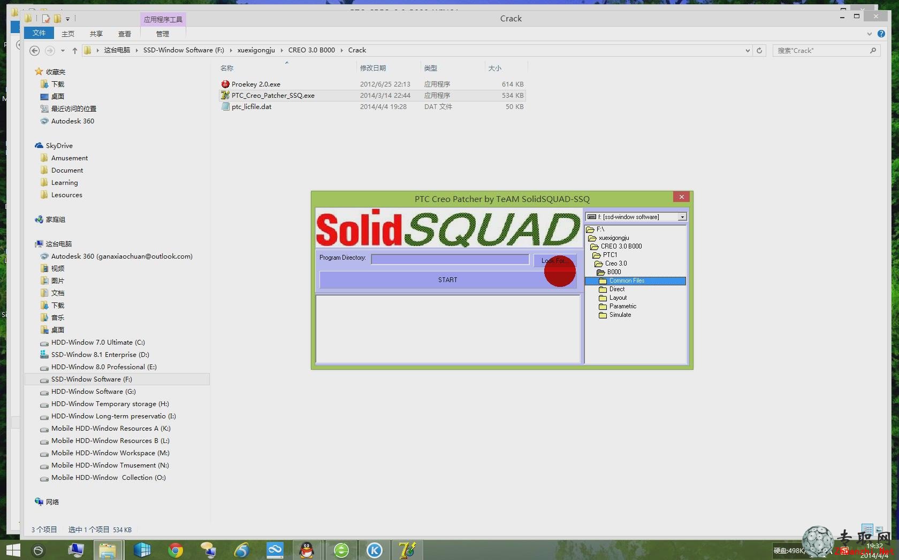
Task: Click the patcher app taskbar icon
Action: pos(407,550)
